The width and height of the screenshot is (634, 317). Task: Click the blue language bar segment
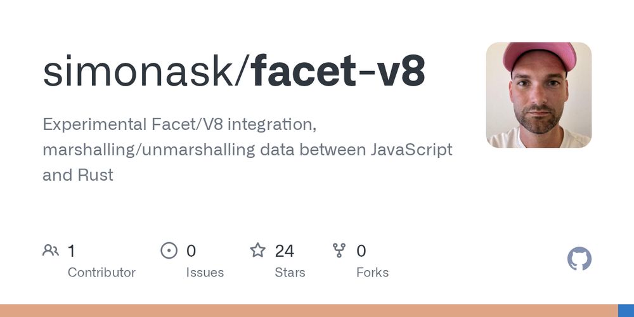[626, 311]
